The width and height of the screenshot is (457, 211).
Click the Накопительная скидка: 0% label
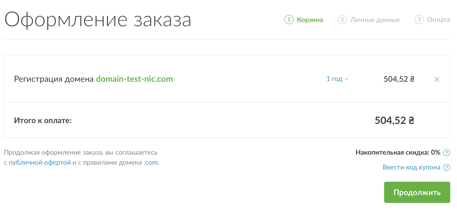[398, 152]
